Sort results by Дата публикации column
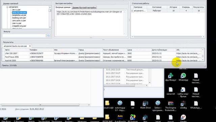 click(x=163, y=50)
